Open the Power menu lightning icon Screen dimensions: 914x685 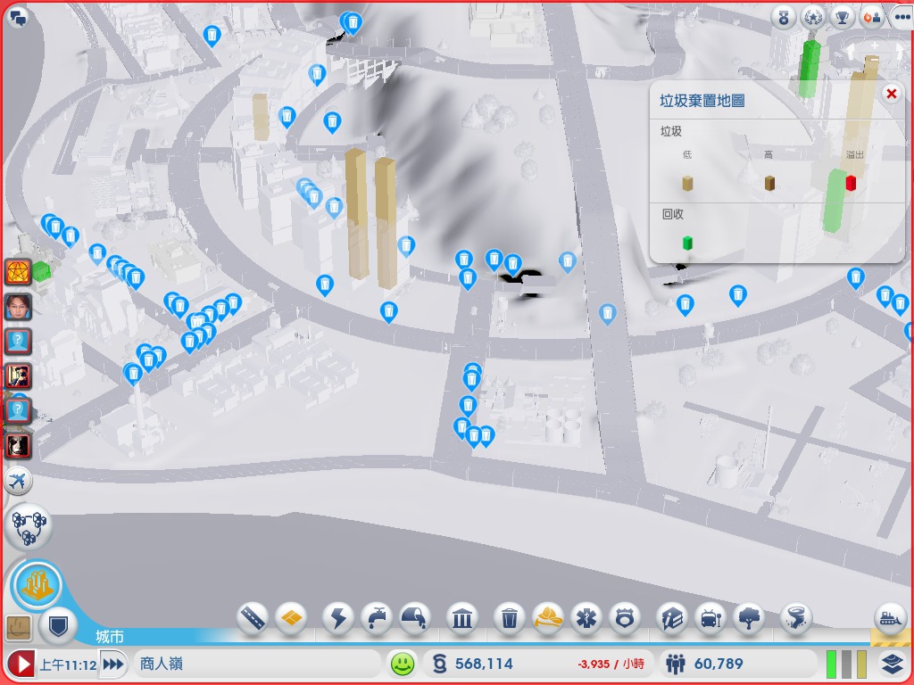pyautogui.click(x=338, y=617)
